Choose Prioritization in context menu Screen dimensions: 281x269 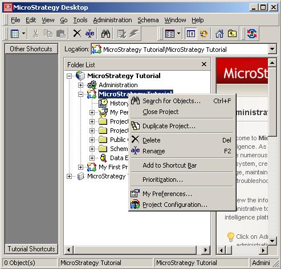[182, 180]
